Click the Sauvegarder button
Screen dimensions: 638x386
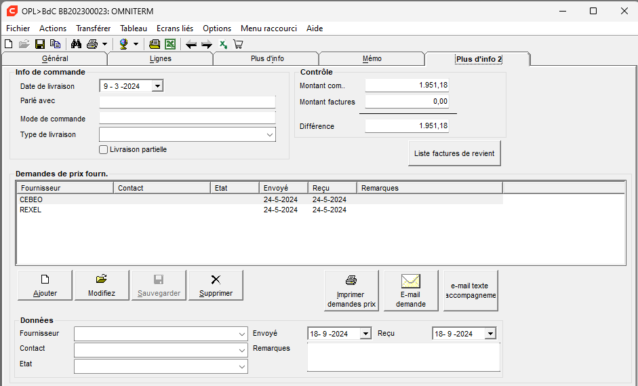click(159, 285)
